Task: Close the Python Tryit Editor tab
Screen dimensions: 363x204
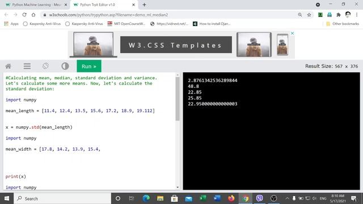Action: [x=133, y=5]
